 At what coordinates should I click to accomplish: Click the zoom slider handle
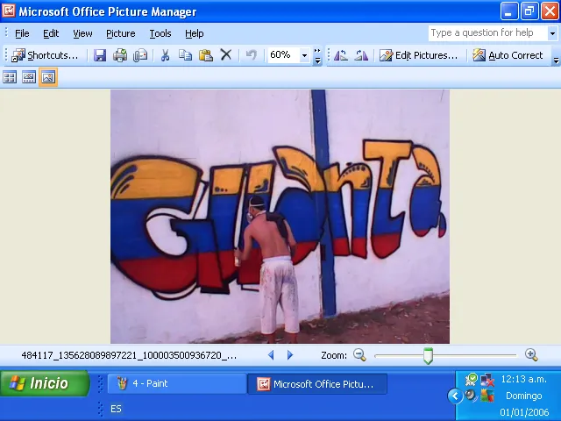(428, 355)
